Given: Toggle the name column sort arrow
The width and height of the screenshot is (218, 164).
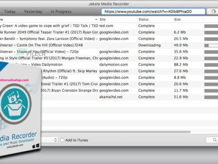Looking at the screenshot, I should [96, 20].
